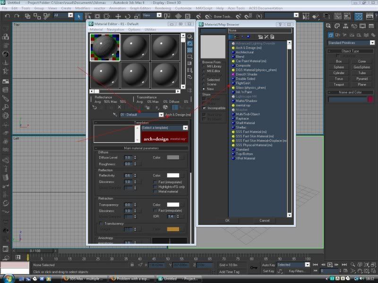This screenshot has width=378, height=283.
Task: Toggle checkered background icon in Material Editor
Action: (190, 50)
